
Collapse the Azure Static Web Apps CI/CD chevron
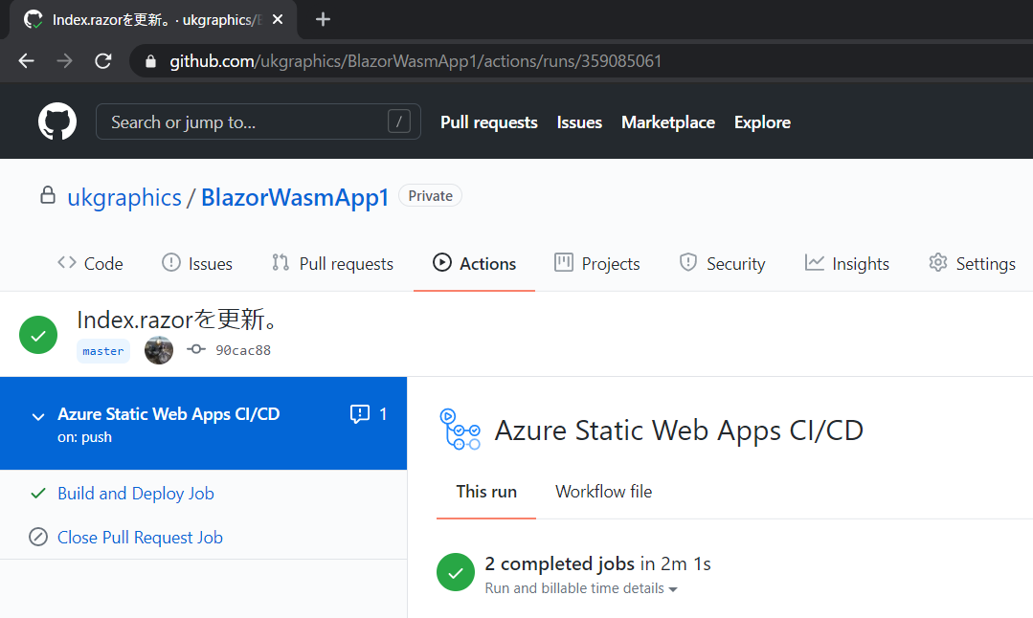coord(38,416)
